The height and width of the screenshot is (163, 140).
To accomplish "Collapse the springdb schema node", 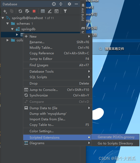I will coord(12,29).
